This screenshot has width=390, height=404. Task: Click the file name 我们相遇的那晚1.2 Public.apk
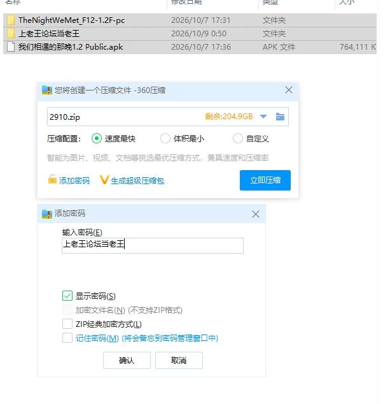[71, 47]
